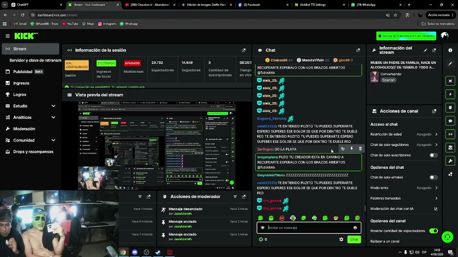
Task: Pop out the Información del stream panel
Action: (x=434, y=50)
